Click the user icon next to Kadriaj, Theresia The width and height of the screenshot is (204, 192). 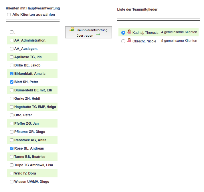click(129, 32)
